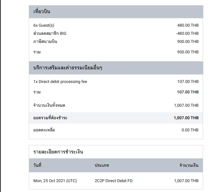
Task: Click the ประเภท column header
Action: point(102,165)
